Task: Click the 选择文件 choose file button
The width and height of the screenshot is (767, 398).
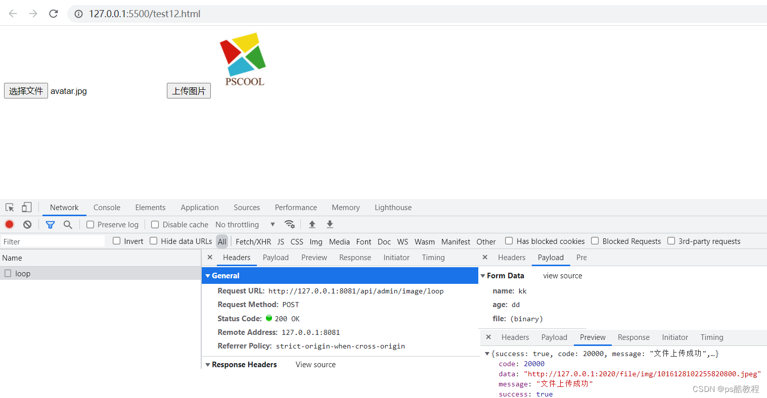Action: [26, 91]
